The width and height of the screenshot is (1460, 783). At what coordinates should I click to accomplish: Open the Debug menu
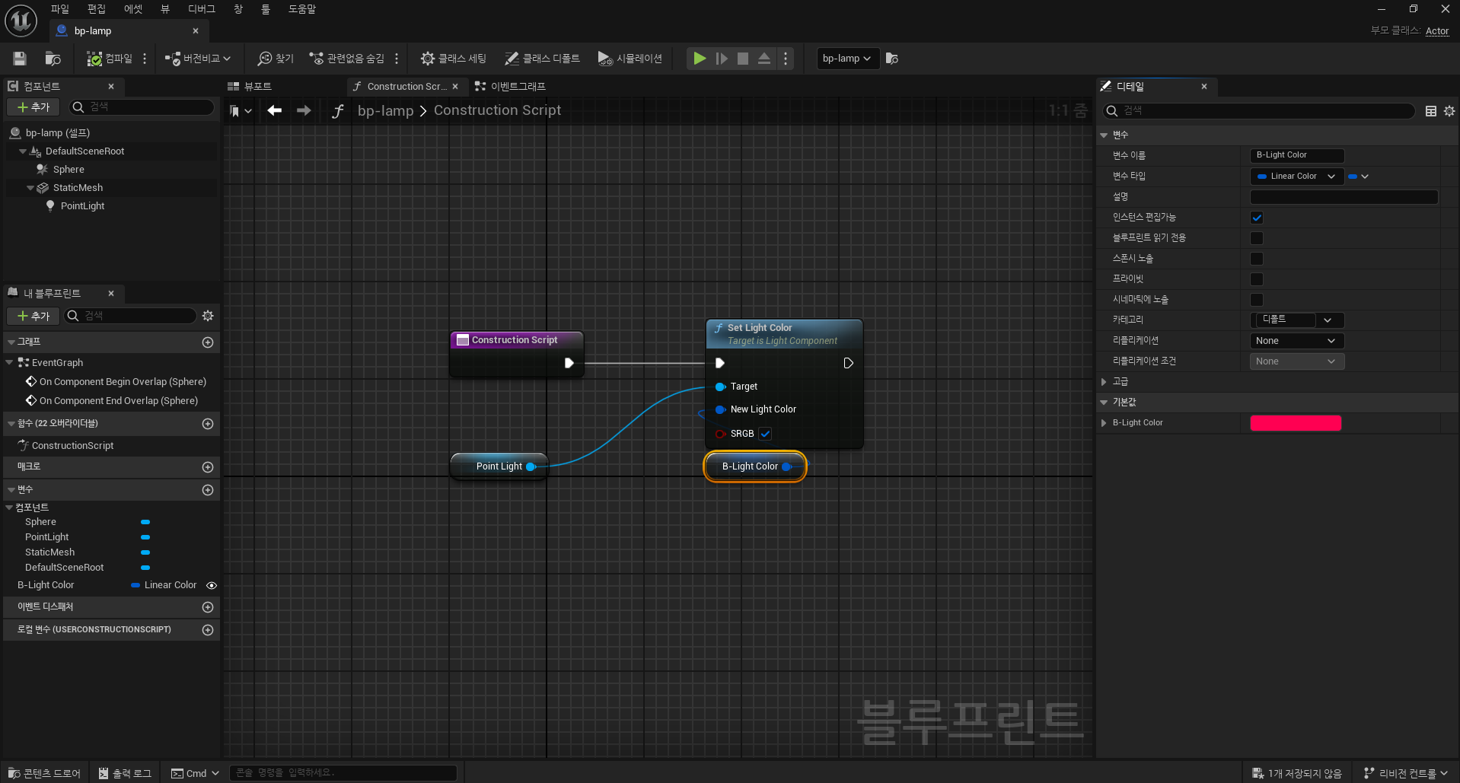coord(202,9)
